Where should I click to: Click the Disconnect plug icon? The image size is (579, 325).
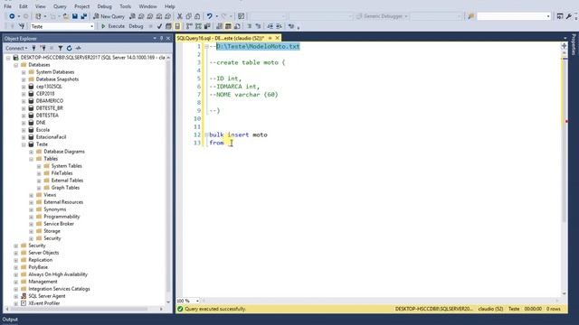43,48
